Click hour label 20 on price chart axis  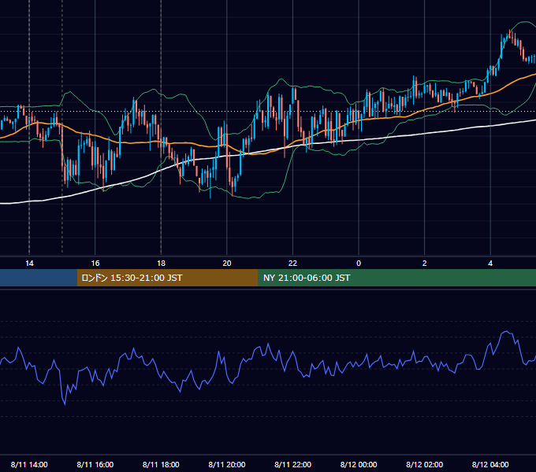227,264
